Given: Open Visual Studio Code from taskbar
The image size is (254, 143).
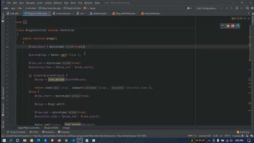Looking at the screenshot, I should coord(73,140).
